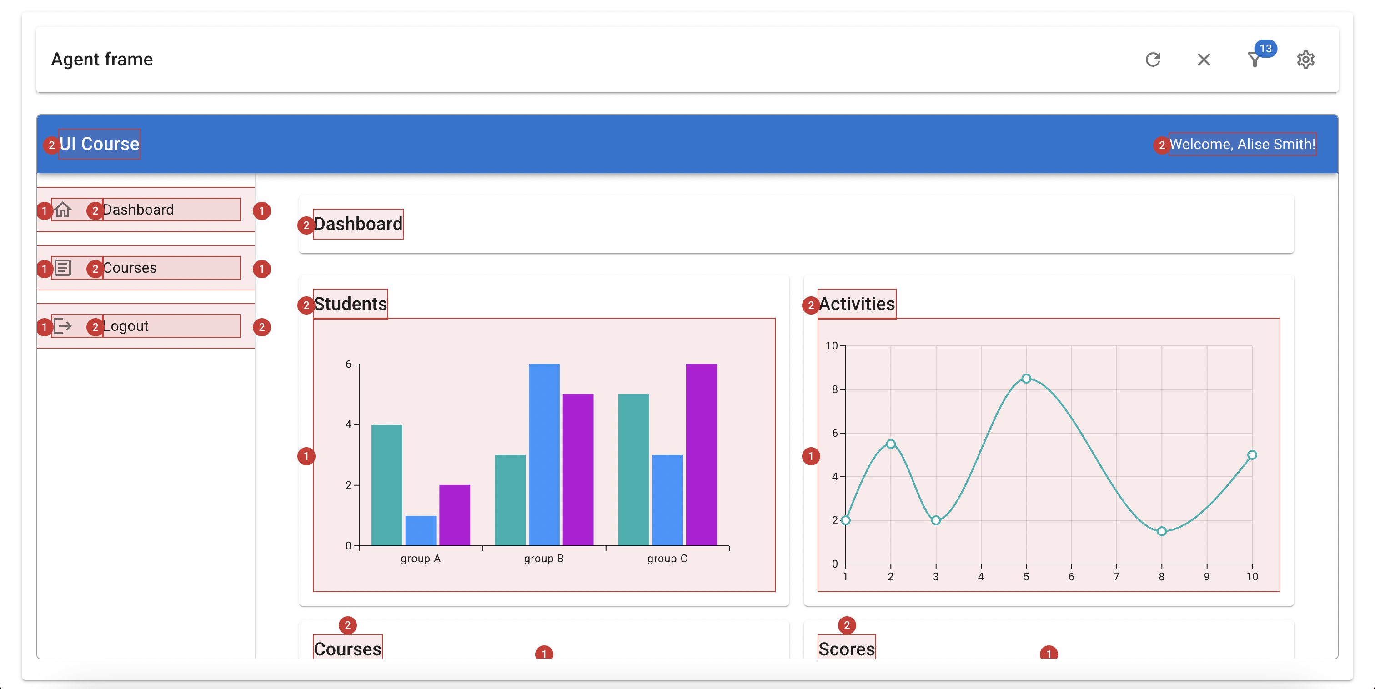The image size is (1375, 689).
Task: Open the settings gear icon
Action: [1305, 59]
